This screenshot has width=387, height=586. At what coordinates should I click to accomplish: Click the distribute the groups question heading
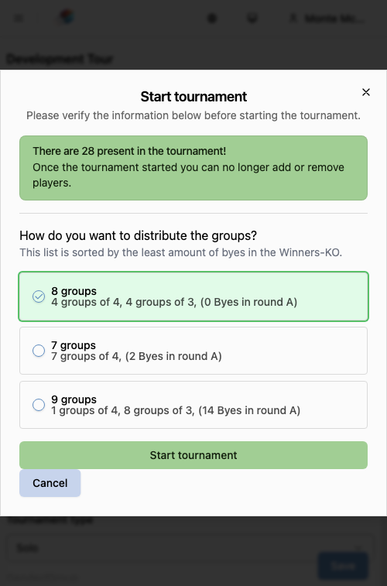coord(139,236)
